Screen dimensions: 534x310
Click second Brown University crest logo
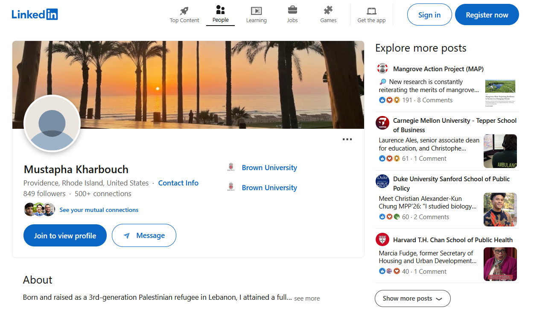click(231, 187)
